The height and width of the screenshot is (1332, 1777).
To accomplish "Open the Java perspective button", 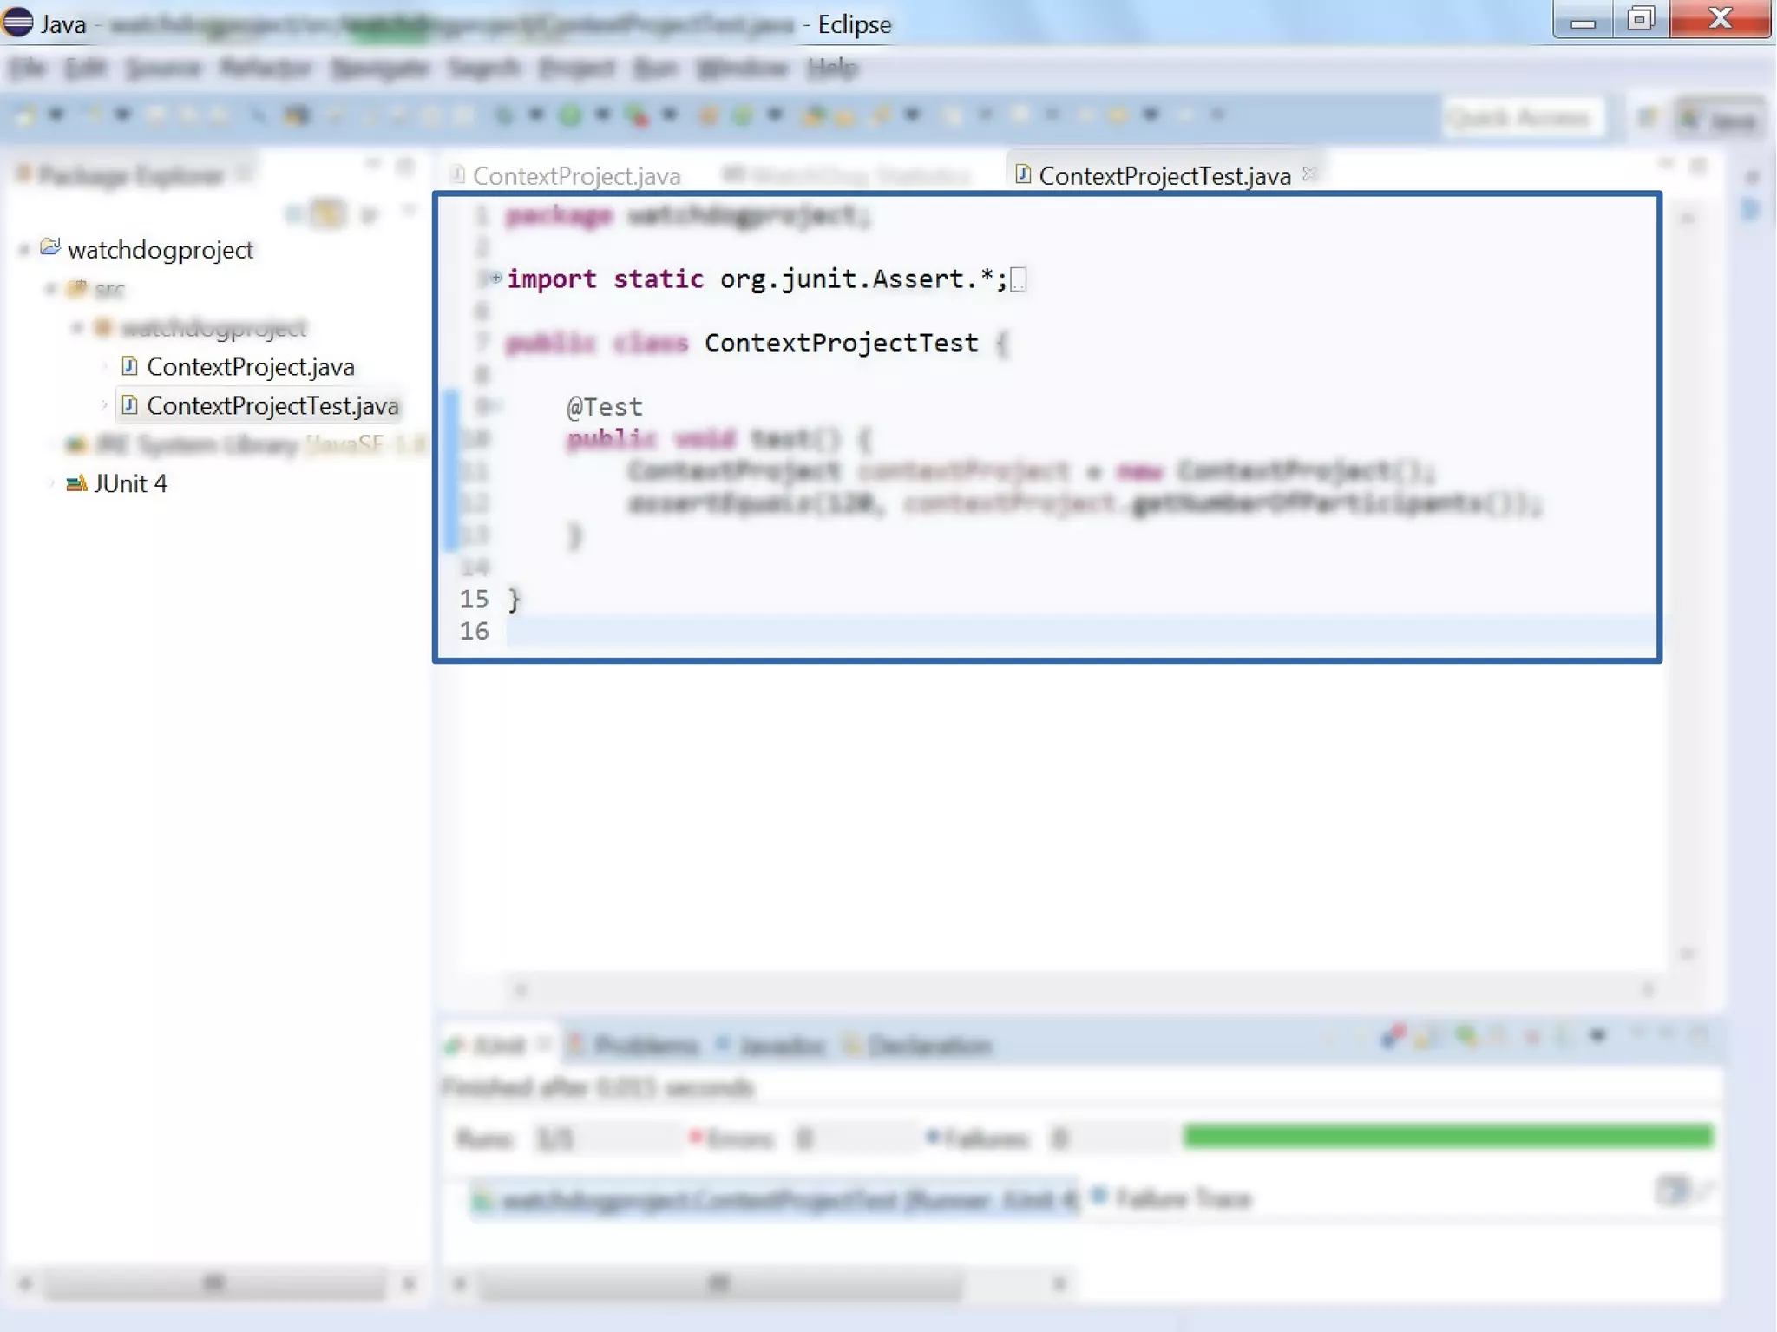I will pos(1721,119).
